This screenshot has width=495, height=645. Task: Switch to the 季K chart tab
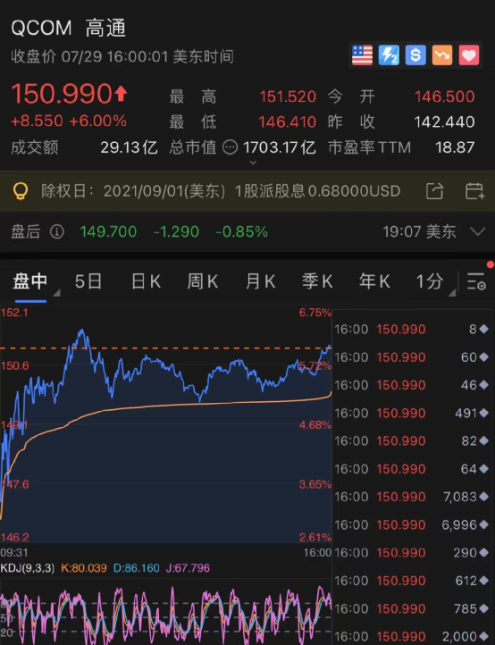[317, 281]
